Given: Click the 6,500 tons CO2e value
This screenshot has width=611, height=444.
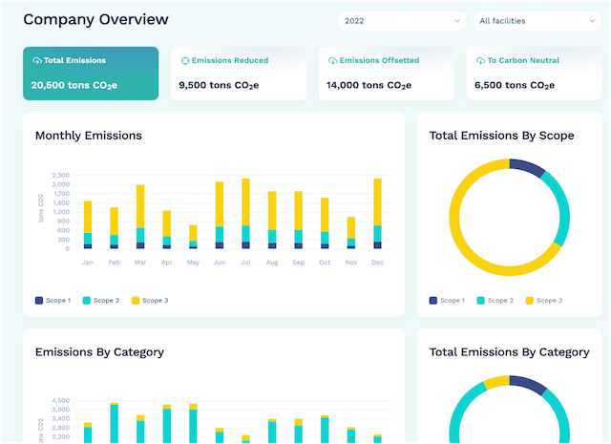Looking at the screenshot, I should click(515, 85).
